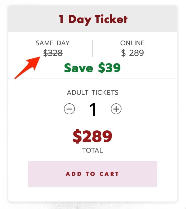This screenshot has height=209, width=186.
Task: Decrease adult tickets with the minus icon
Action: pos(69,109)
